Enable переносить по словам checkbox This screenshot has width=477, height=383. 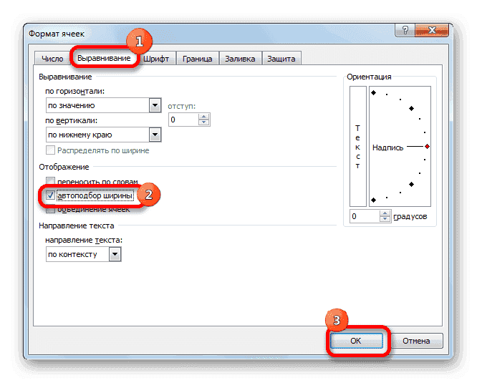pyautogui.click(x=51, y=181)
